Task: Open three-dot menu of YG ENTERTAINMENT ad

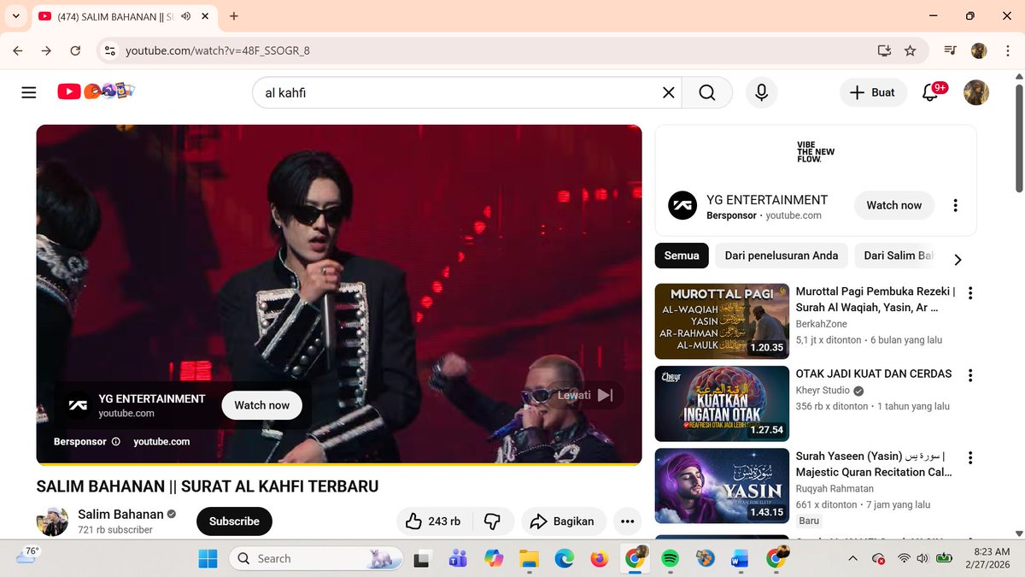Action: [956, 205]
